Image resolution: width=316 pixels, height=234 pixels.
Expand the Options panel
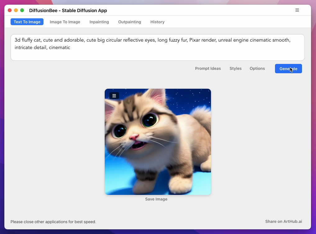[x=257, y=68]
